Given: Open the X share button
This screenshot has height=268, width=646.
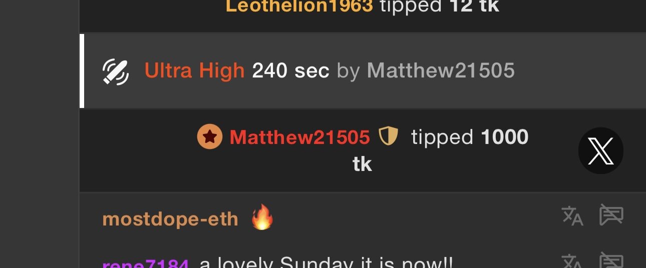Looking at the screenshot, I should pos(600,151).
